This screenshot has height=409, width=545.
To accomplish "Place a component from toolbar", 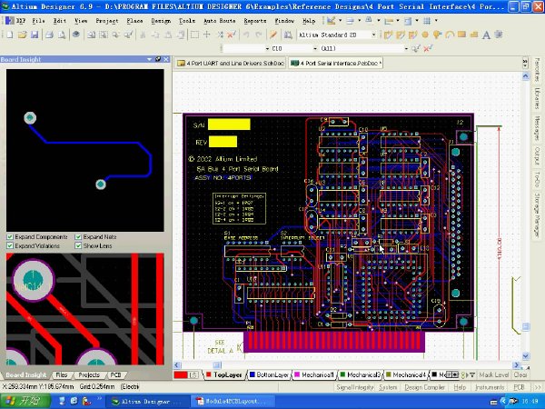I will click(x=499, y=35).
